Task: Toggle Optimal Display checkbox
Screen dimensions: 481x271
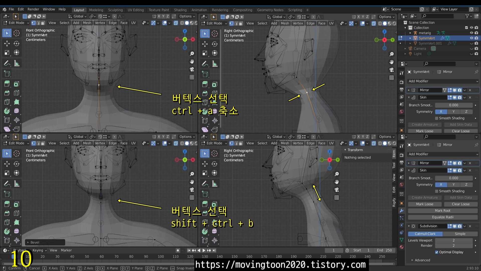Action: [x=437, y=252]
